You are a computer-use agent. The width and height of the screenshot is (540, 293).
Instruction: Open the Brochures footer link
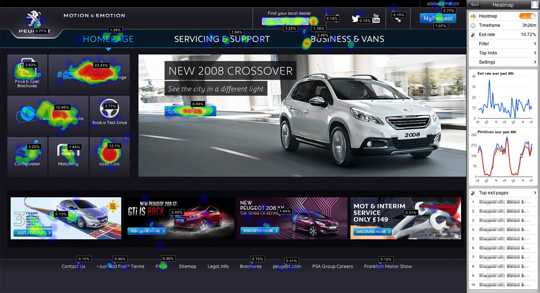point(251,266)
